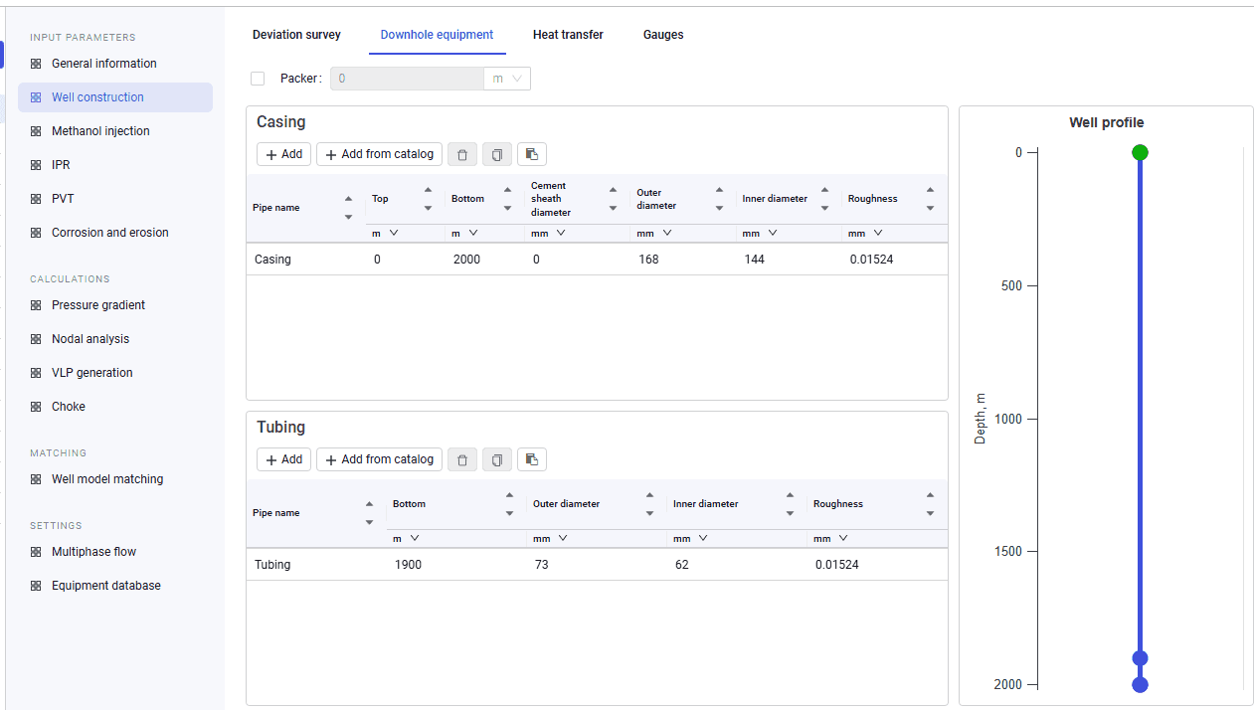
Task: Open the Packer unit dropdown
Action: pyautogui.click(x=507, y=79)
